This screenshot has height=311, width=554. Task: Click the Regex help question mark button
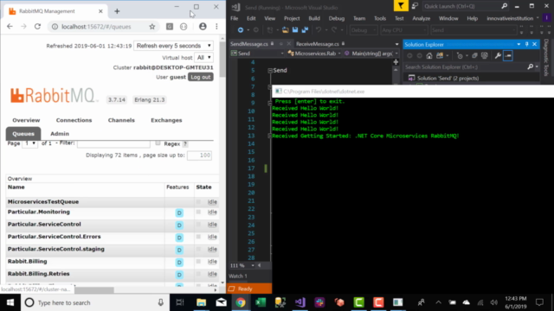185,144
